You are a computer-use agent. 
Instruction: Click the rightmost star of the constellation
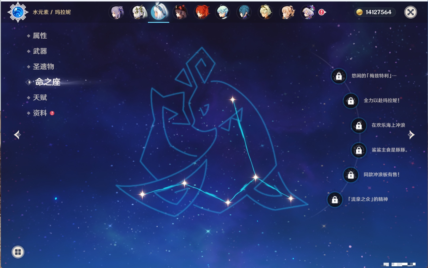point(291,198)
